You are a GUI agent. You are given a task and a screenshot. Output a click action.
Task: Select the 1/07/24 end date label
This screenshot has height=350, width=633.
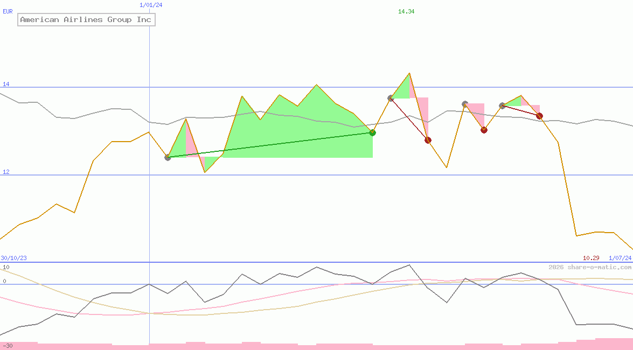[620, 258]
